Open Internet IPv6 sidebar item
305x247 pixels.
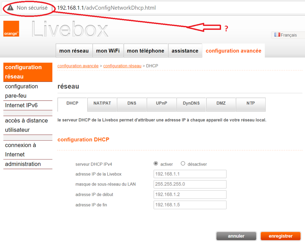tap(28, 105)
